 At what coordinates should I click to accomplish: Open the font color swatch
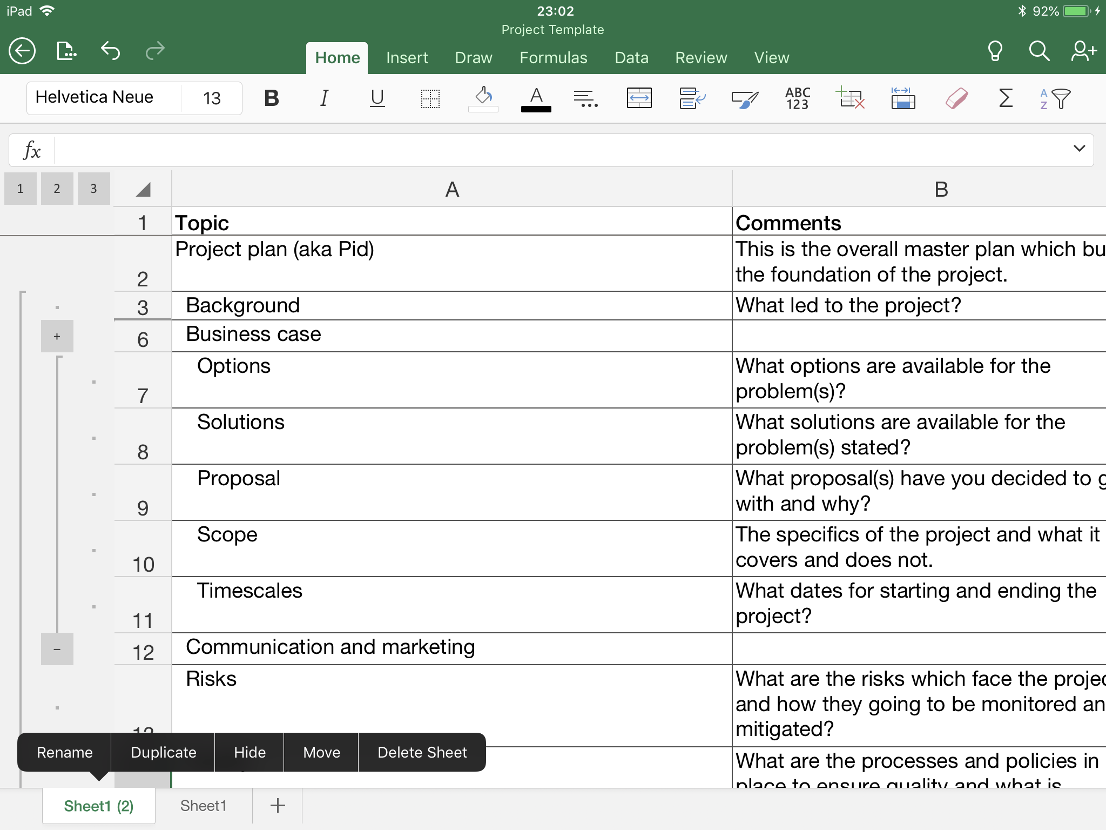coord(536,99)
